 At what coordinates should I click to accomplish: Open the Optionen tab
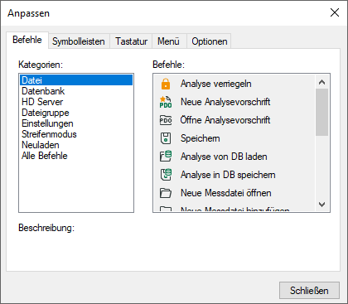coord(210,41)
